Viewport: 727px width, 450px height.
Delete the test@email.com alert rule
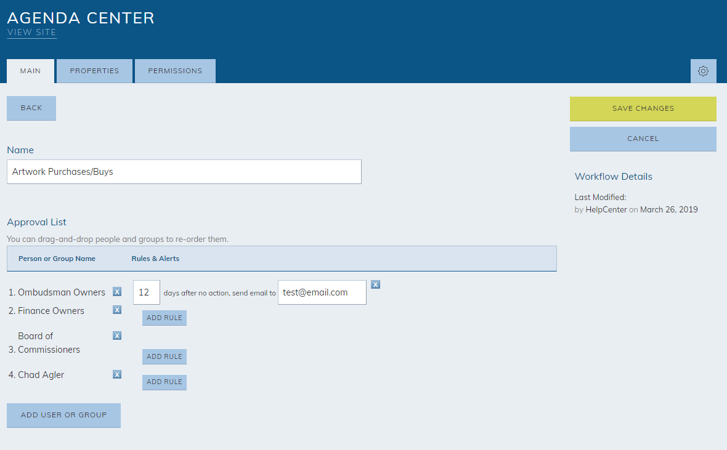point(376,284)
